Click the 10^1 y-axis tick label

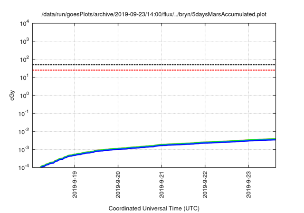(x=25, y=77)
